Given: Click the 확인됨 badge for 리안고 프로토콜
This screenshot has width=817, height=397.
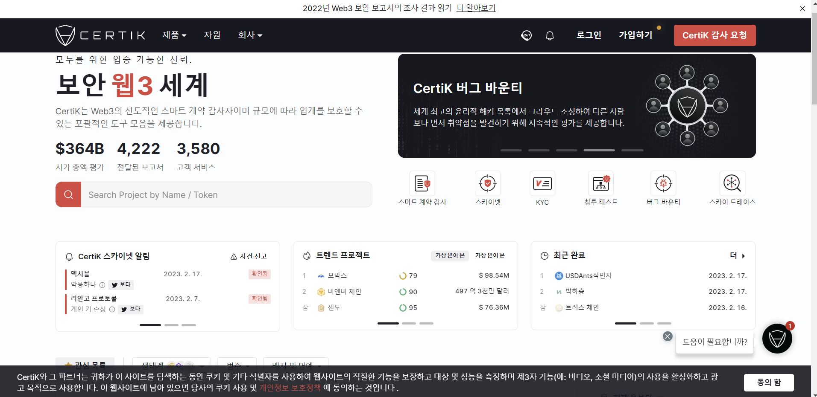Looking at the screenshot, I should pos(259,298).
